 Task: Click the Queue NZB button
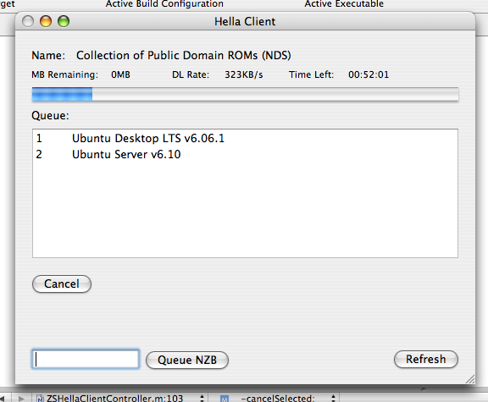187,360
